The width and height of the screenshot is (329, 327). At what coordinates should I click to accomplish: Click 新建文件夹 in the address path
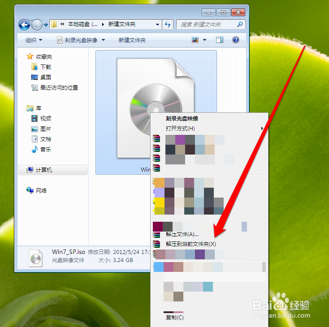pos(122,24)
